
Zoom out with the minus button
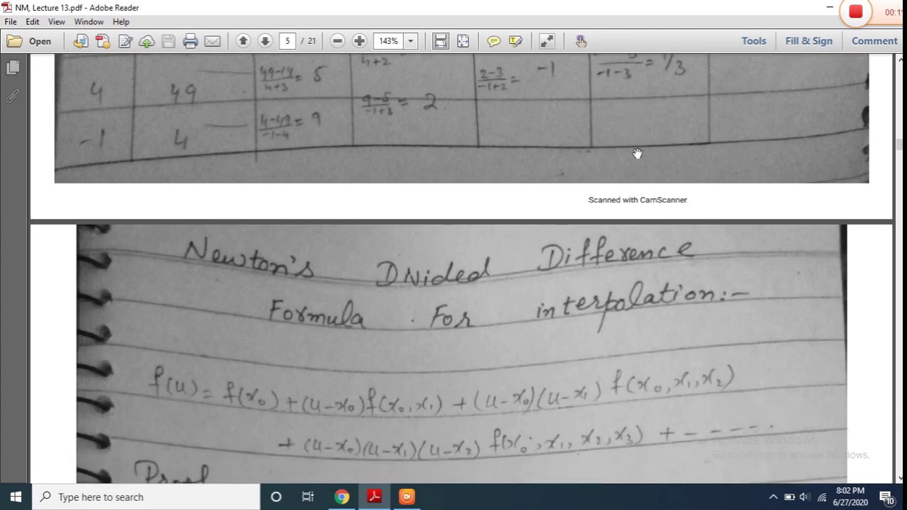pyautogui.click(x=337, y=41)
